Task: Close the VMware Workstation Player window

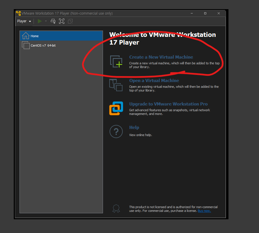Action: pyautogui.click(x=219, y=13)
